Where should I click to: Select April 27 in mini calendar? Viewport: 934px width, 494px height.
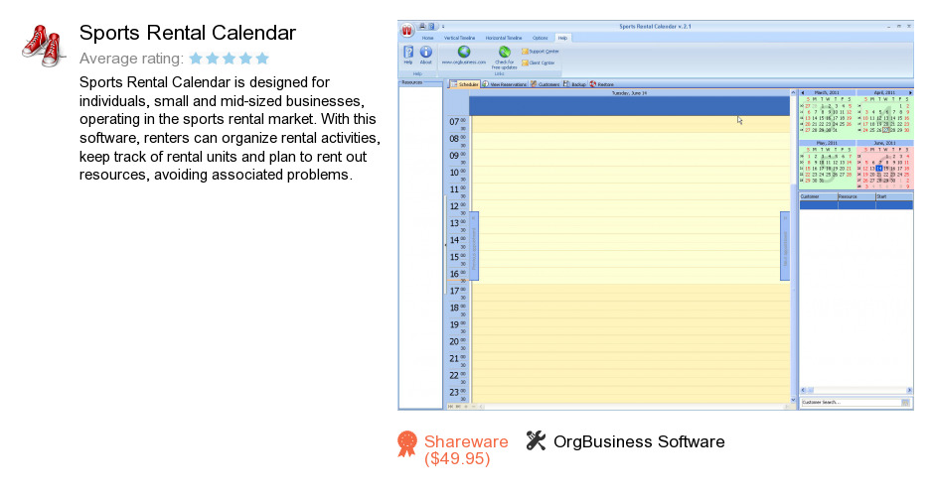point(885,130)
